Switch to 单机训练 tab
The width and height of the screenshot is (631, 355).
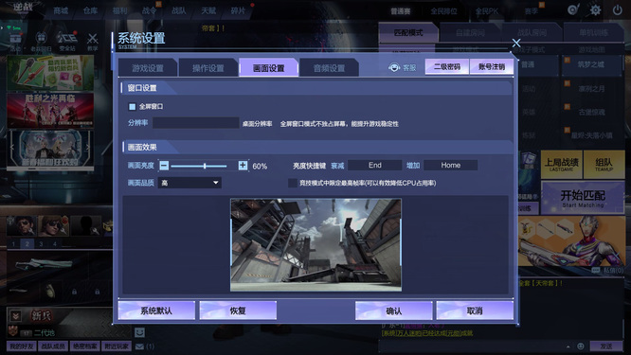point(593,32)
